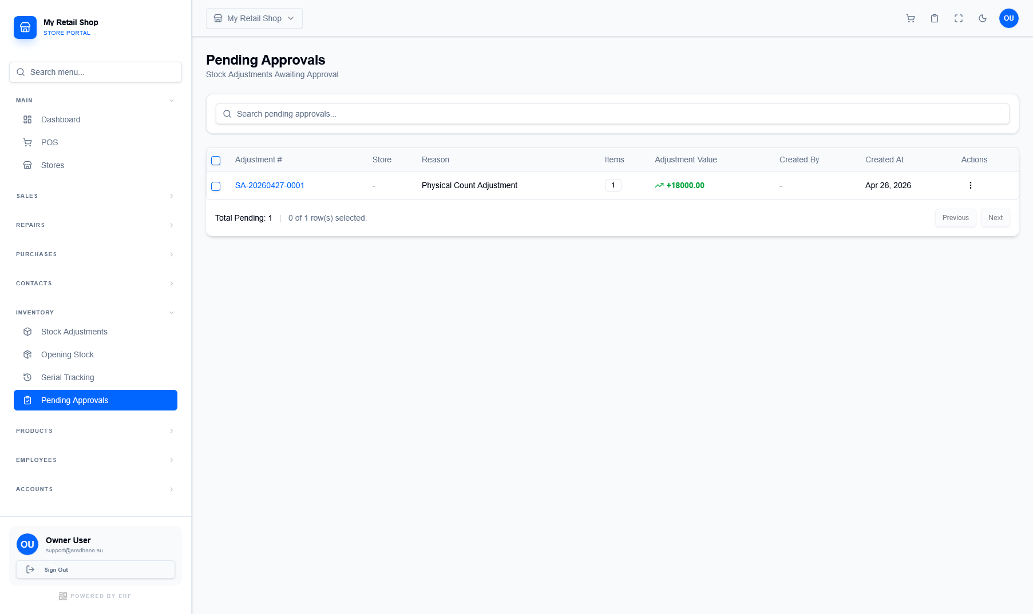Click the Adjustment # column header
The width and height of the screenshot is (1033, 614).
click(258, 160)
